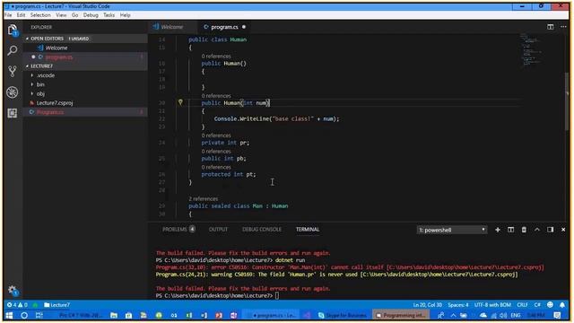
Task: Change encoding UTF-8 with BOM
Action: coord(492,305)
